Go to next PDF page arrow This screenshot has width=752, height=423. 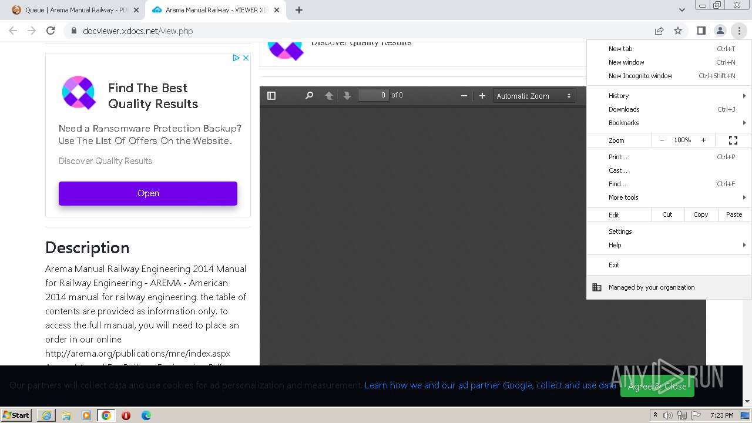point(347,96)
